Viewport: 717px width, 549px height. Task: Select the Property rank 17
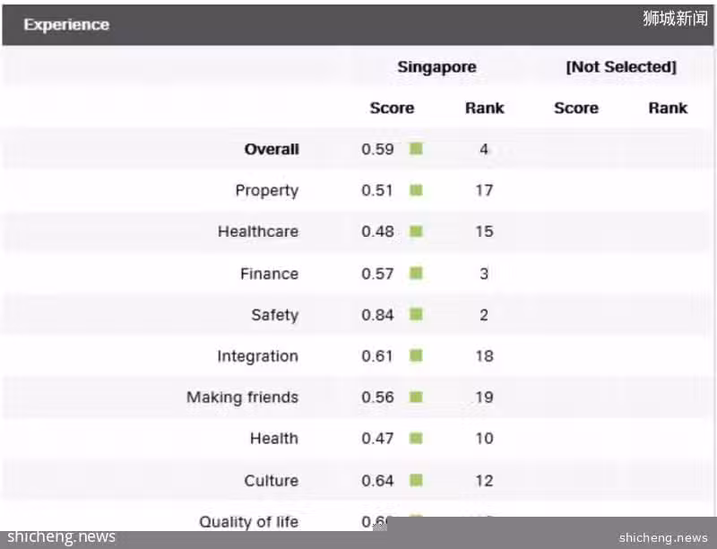(x=484, y=190)
